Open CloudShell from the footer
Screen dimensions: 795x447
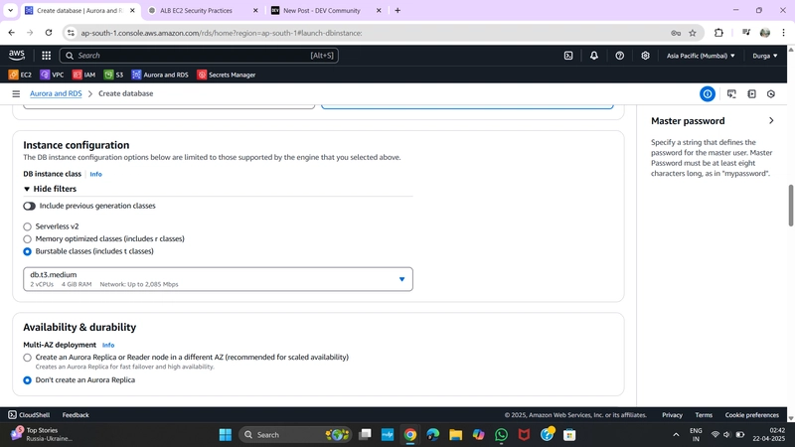pyautogui.click(x=29, y=414)
